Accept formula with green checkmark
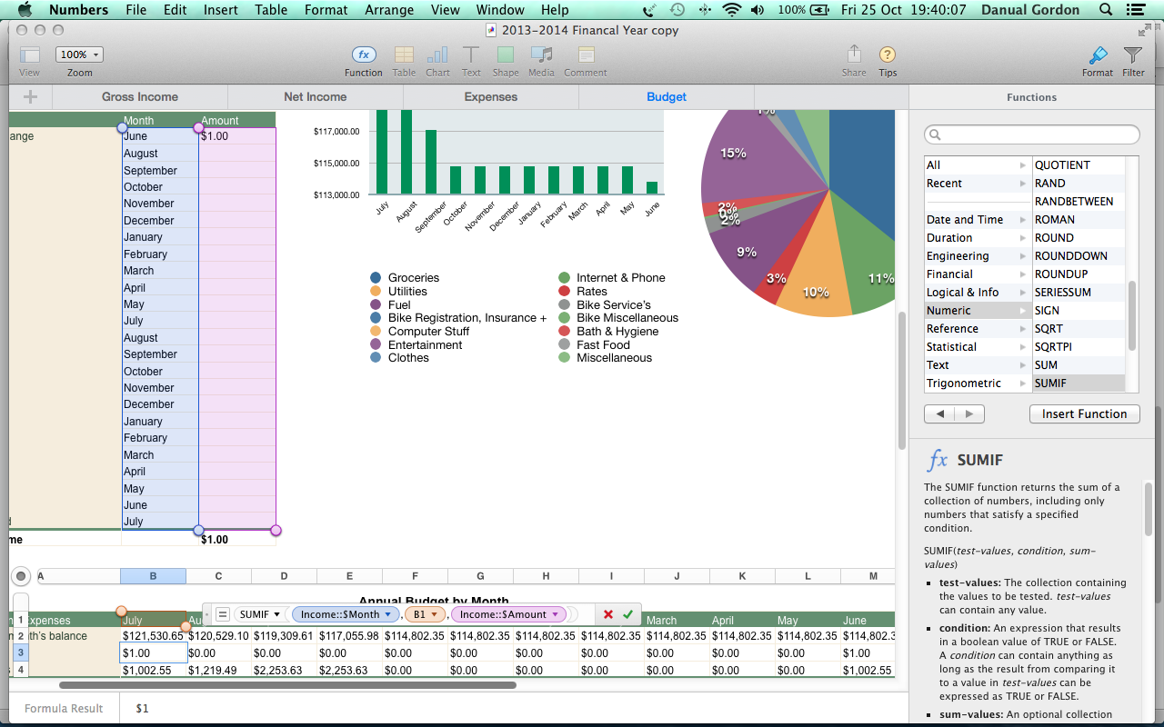The image size is (1164, 727). [x=627, y=615]
